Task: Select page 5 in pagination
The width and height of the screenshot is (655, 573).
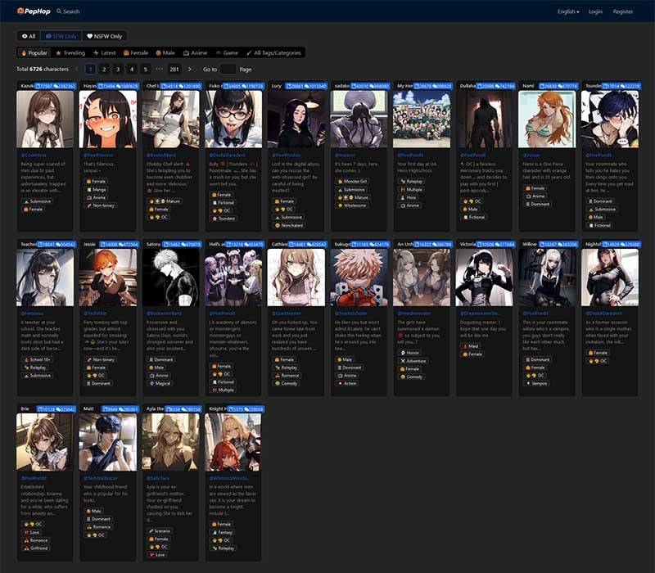Action: point(146,70)
